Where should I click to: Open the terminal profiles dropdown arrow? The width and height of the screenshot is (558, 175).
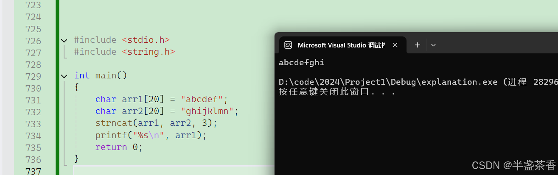[433, 45]
